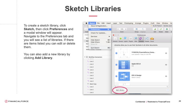Open the Layer menu

115,23
